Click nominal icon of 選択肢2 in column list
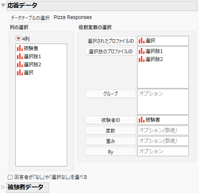This screenshot has height=193, width=199. (20, 64)
